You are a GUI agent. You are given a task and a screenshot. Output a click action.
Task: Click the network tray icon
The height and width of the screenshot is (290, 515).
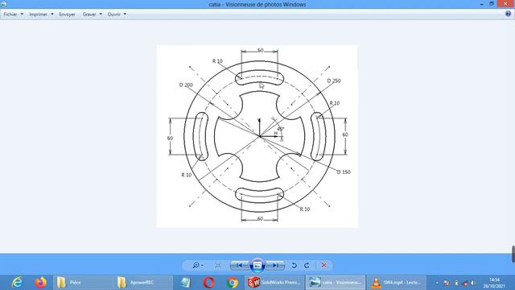465,283
